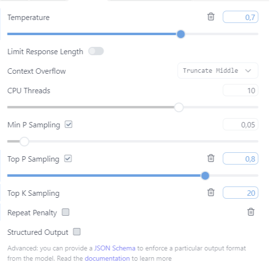Open the Context Overflow Truncate Middle dropdown
Viewport: 272px width, 269px height.
(x=218, y=71)
